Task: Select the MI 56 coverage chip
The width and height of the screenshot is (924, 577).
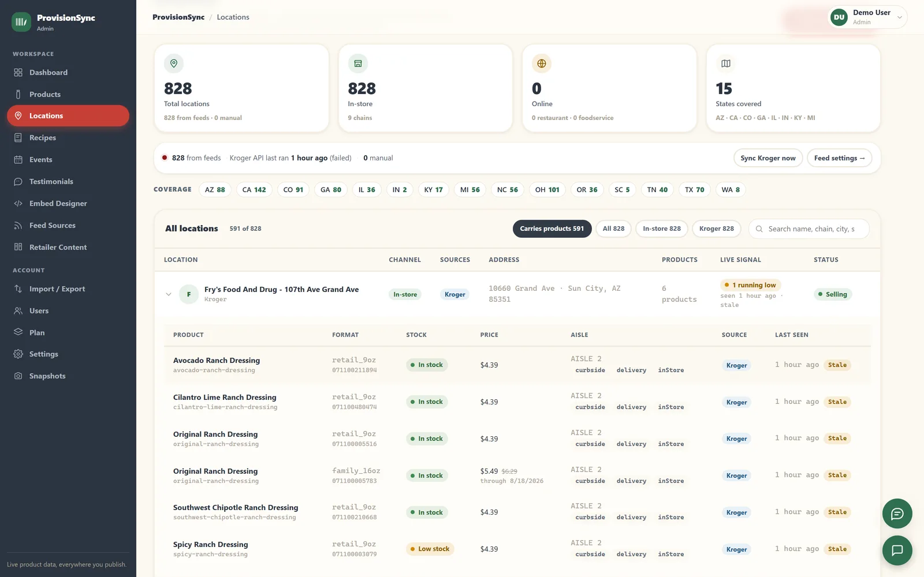Action: tap(470, 190)
